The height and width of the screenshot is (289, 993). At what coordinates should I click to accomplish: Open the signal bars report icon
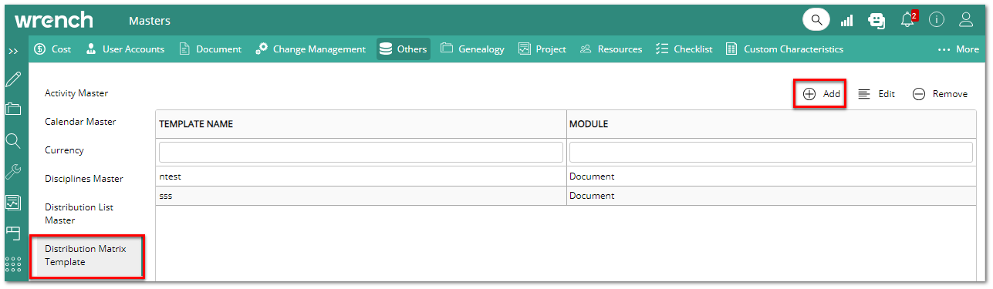click(847, 21)
